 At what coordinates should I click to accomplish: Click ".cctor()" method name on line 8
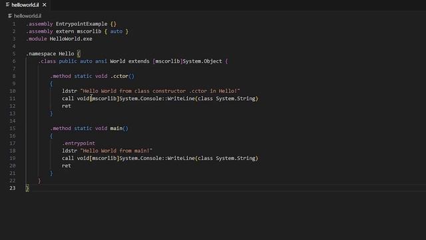[x=122, y=76]
